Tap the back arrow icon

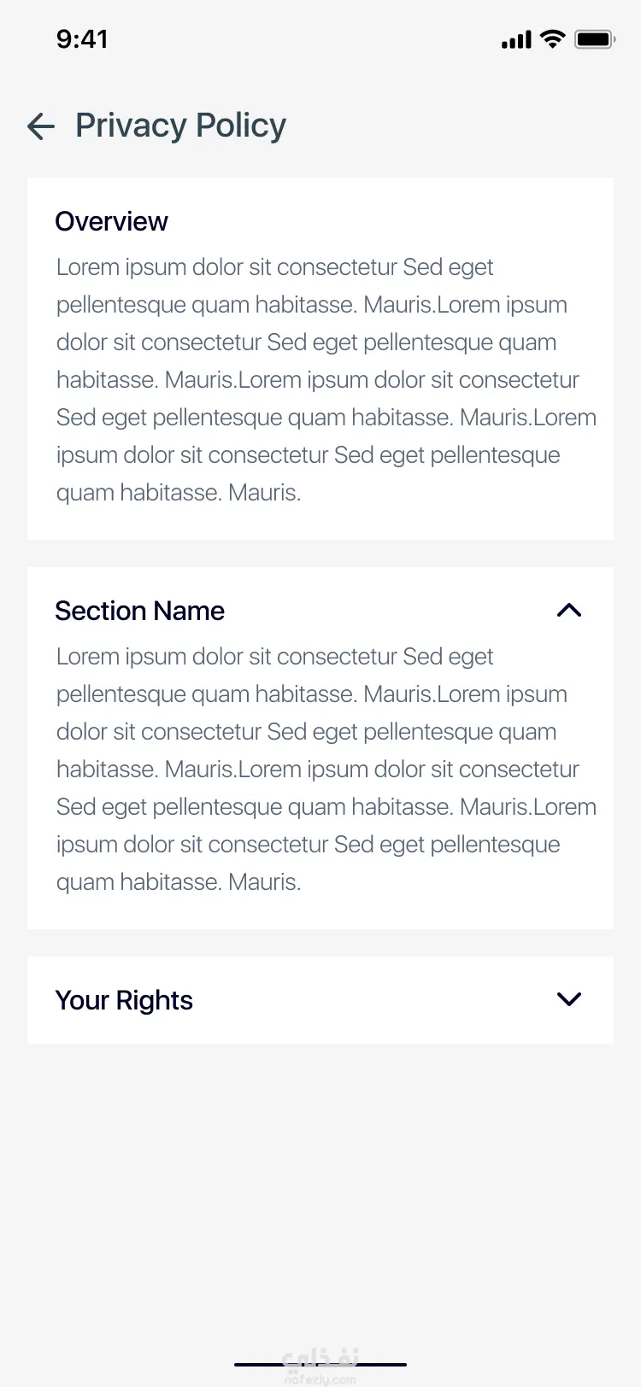click(41, 126)
